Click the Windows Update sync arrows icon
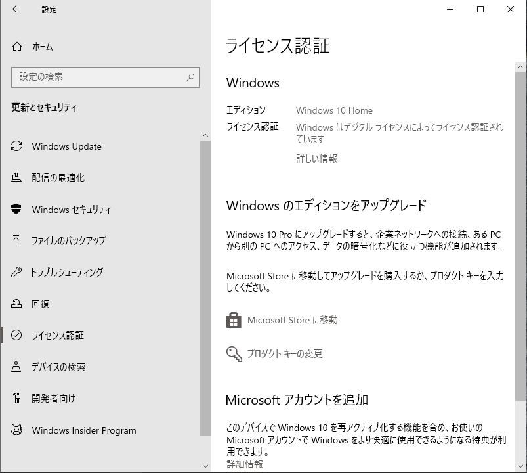 coord(16,146)
